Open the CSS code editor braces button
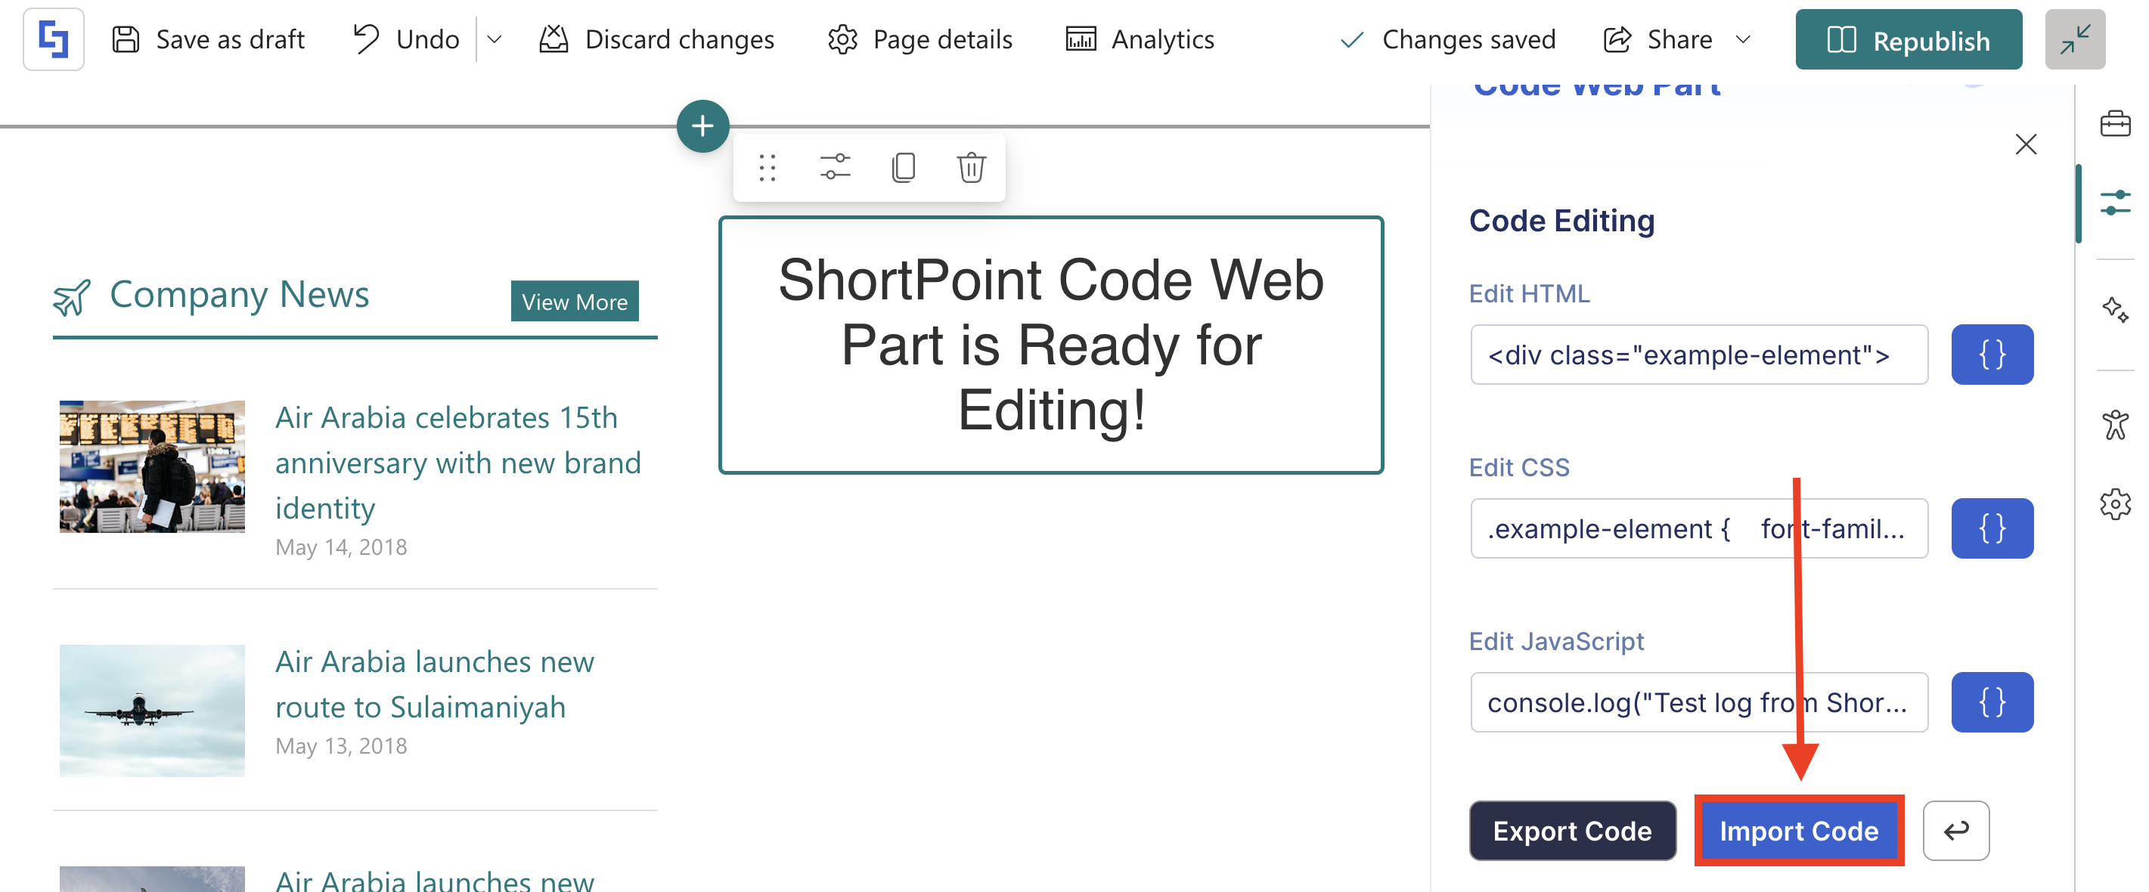The height and width of the screenshot is (892, 2149). point(1991,528)
